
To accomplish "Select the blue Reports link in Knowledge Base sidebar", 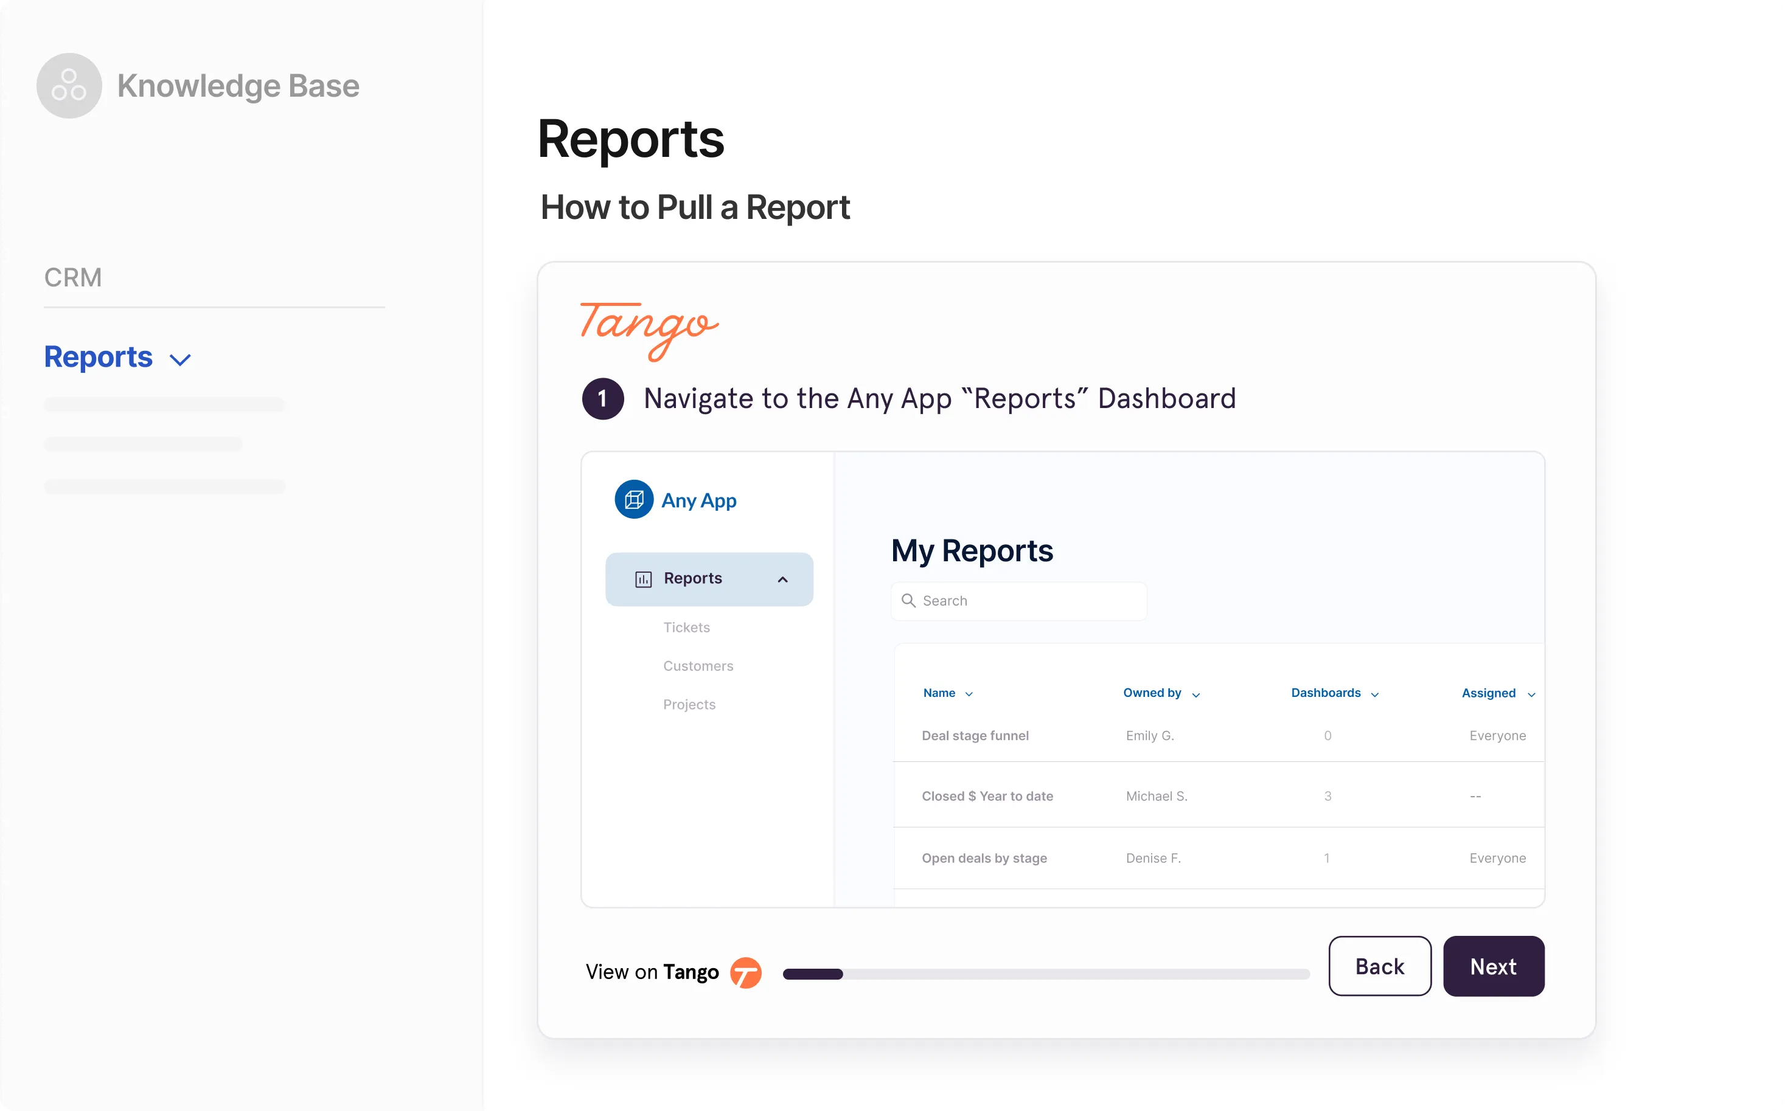I will click(99, 357).
